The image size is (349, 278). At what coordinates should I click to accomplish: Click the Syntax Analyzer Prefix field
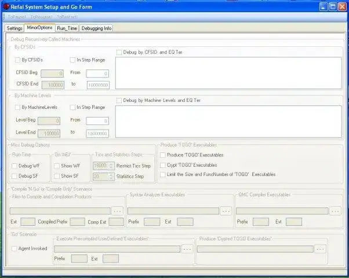(x=152, y=222)
